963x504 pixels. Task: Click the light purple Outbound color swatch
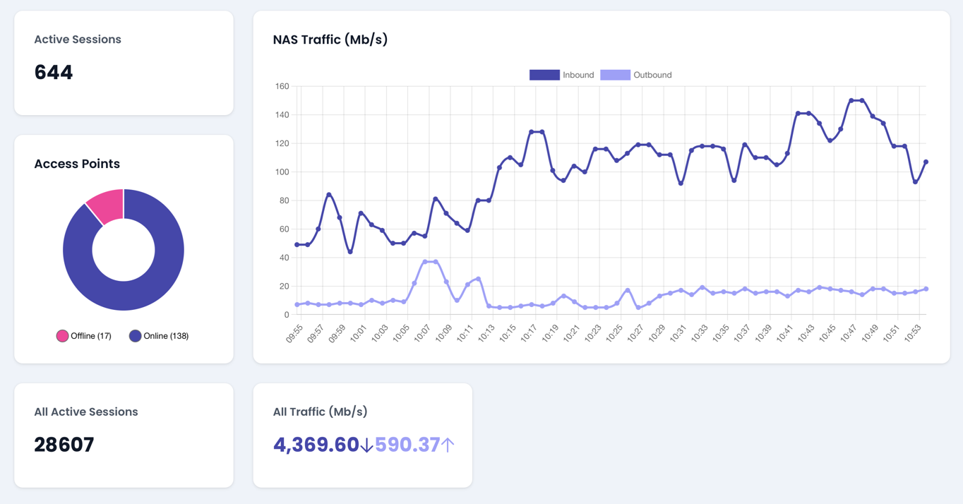point(615,75)
